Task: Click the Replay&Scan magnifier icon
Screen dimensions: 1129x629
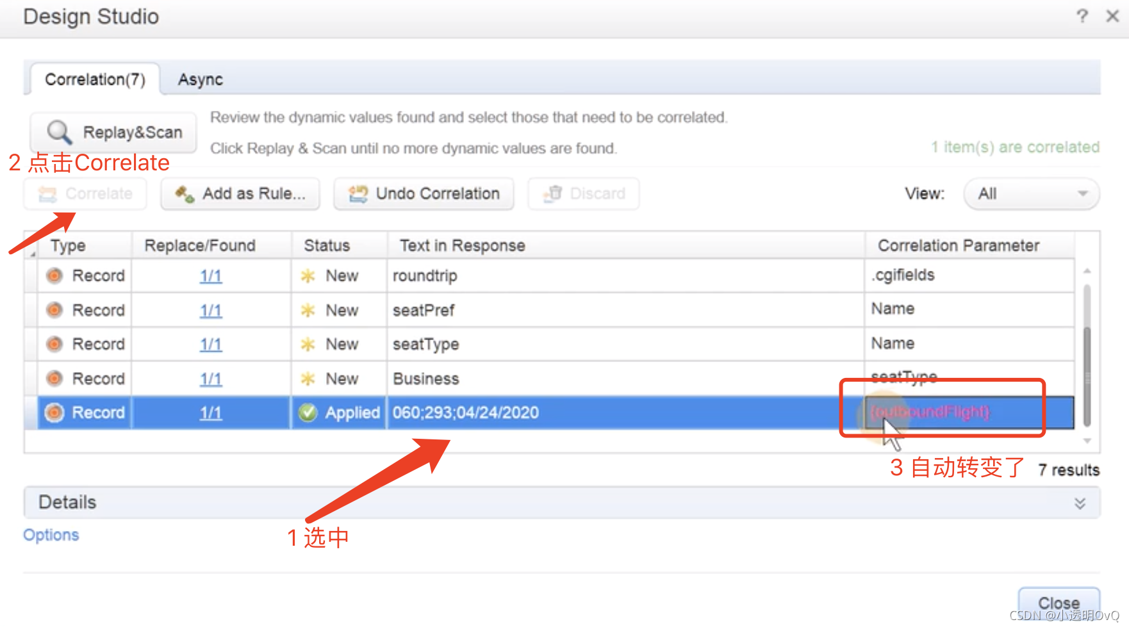Action: 60,132
